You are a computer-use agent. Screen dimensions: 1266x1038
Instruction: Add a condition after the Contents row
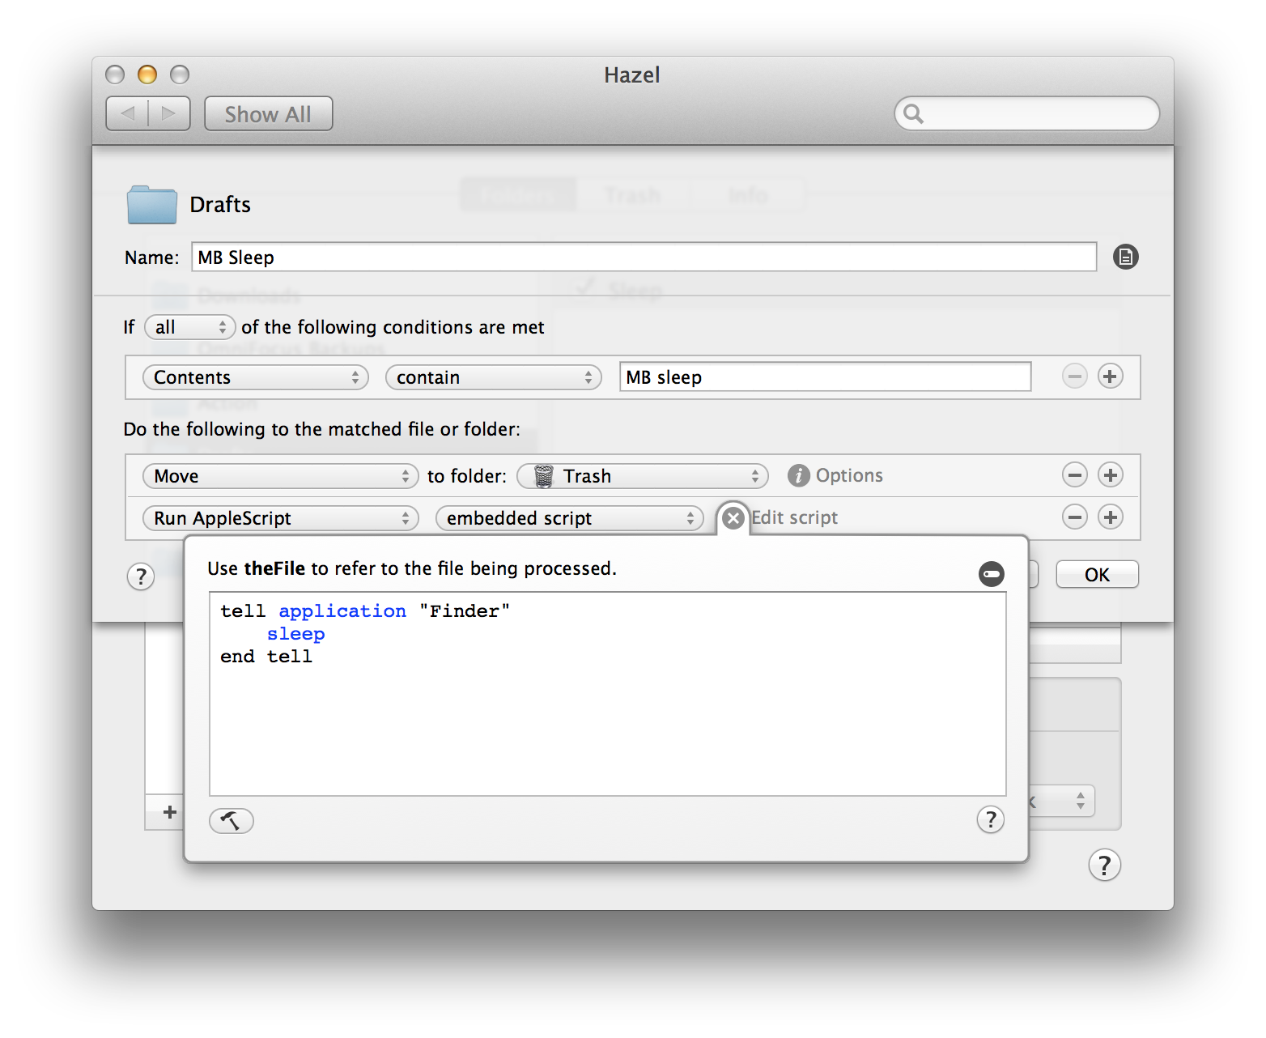[1110, 376]
